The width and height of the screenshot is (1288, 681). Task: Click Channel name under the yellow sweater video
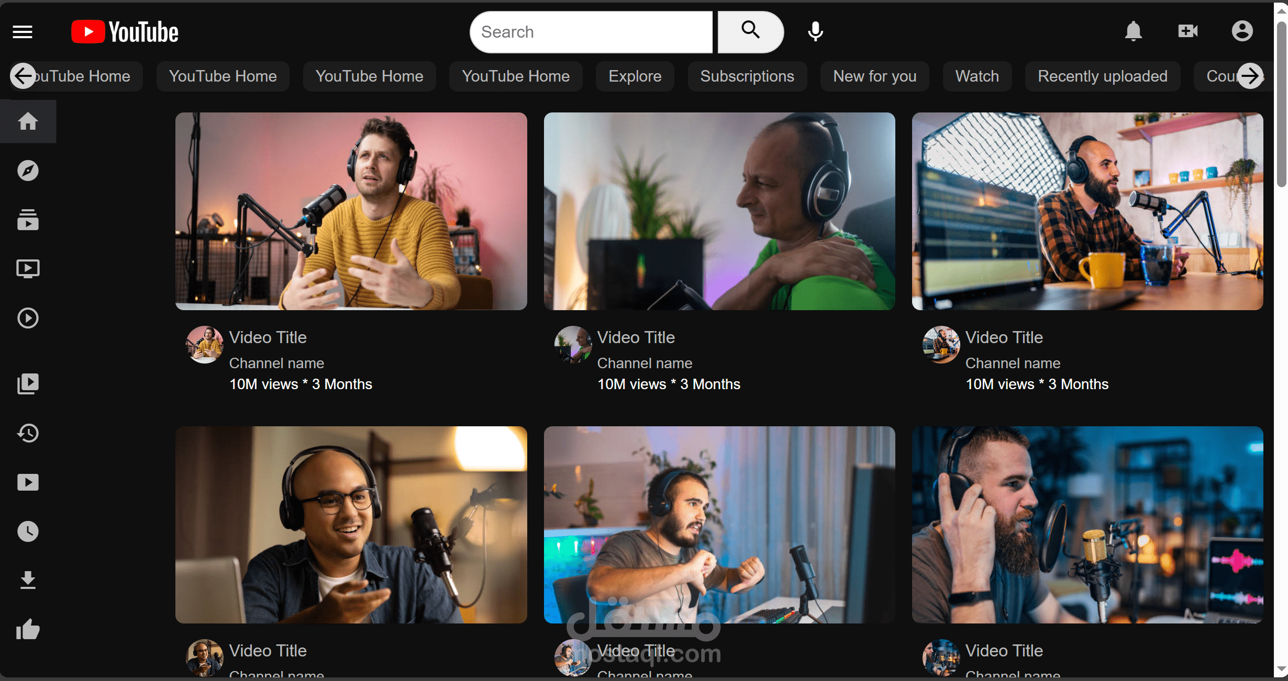pyautogui.click(x=277, y=363)
